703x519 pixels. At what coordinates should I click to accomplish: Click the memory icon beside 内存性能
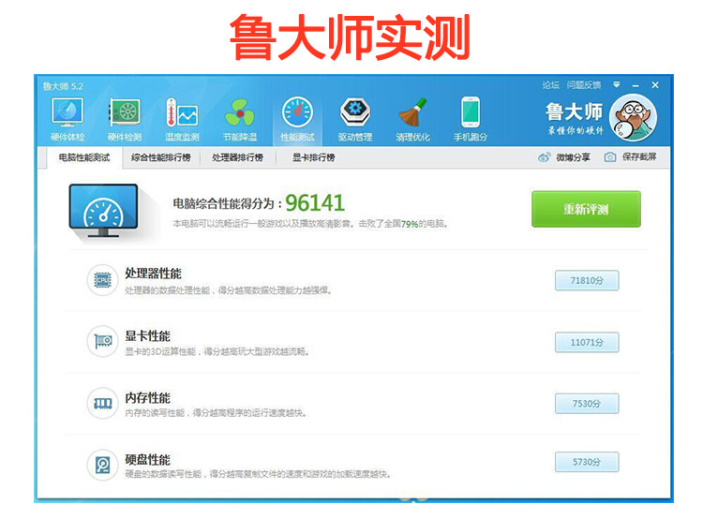(103, 404)
